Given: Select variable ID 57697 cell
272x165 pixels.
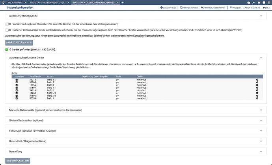Looking at the screenshot, I should (33, 88).
